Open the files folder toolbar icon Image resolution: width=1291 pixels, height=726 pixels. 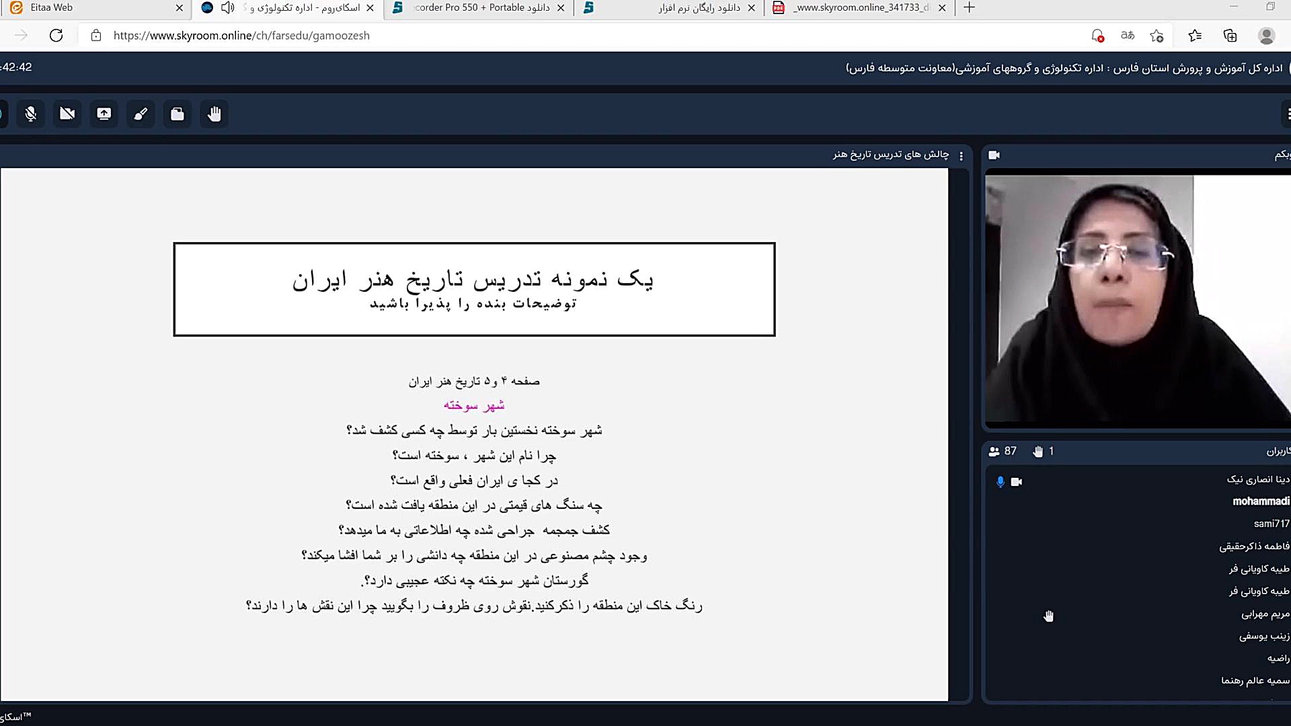178,114
